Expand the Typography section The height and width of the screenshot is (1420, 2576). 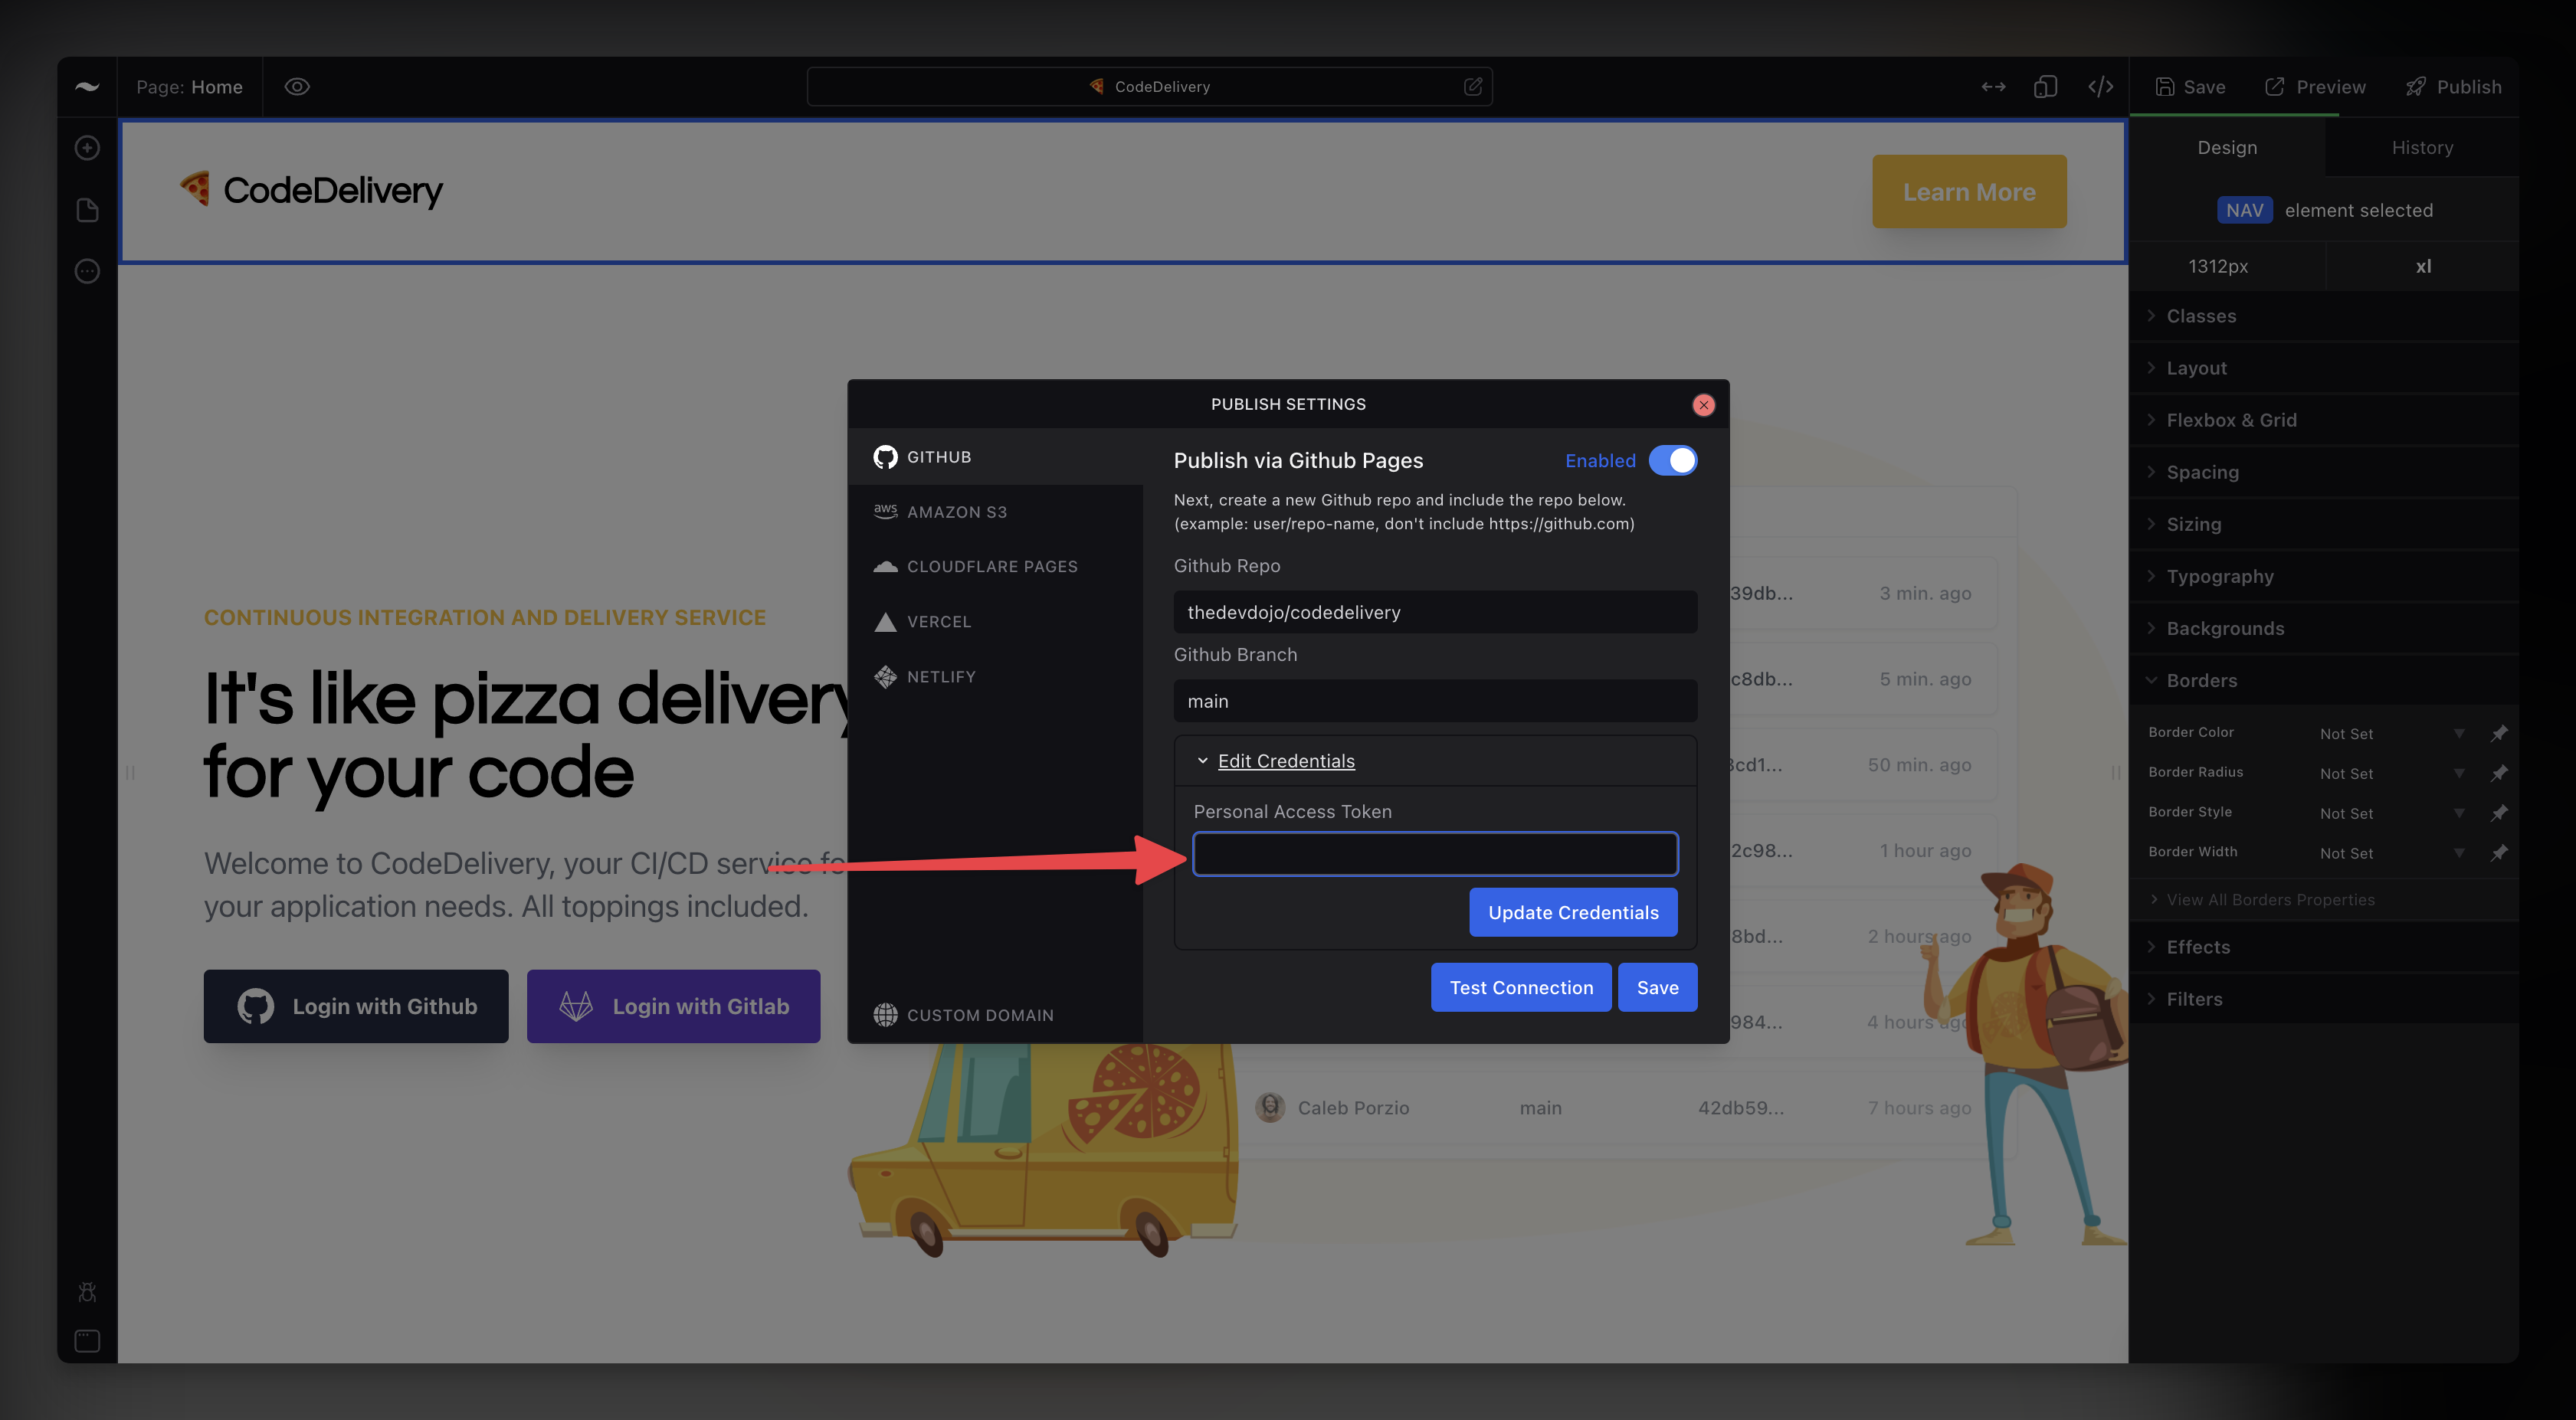(2324, 576)
